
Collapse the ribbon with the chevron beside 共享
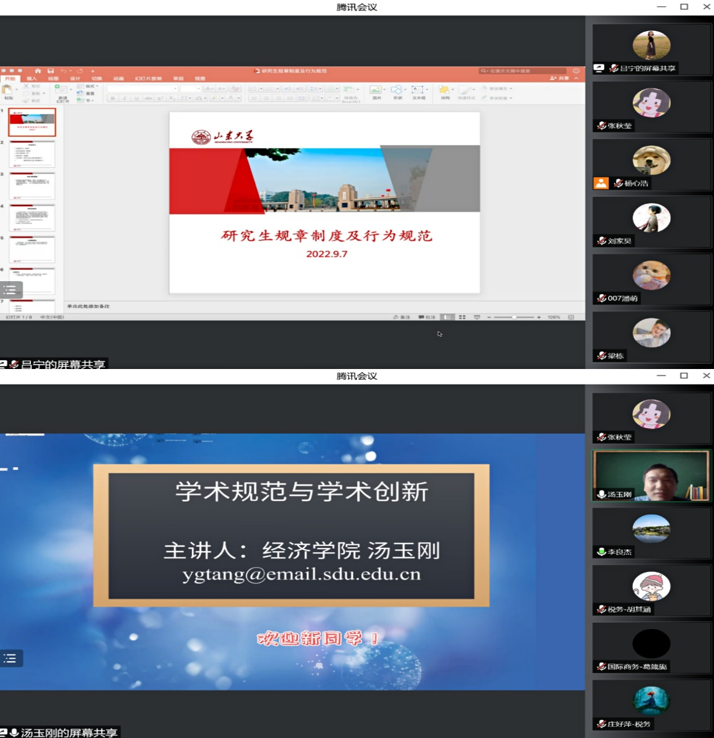click(x=577, y=79)
